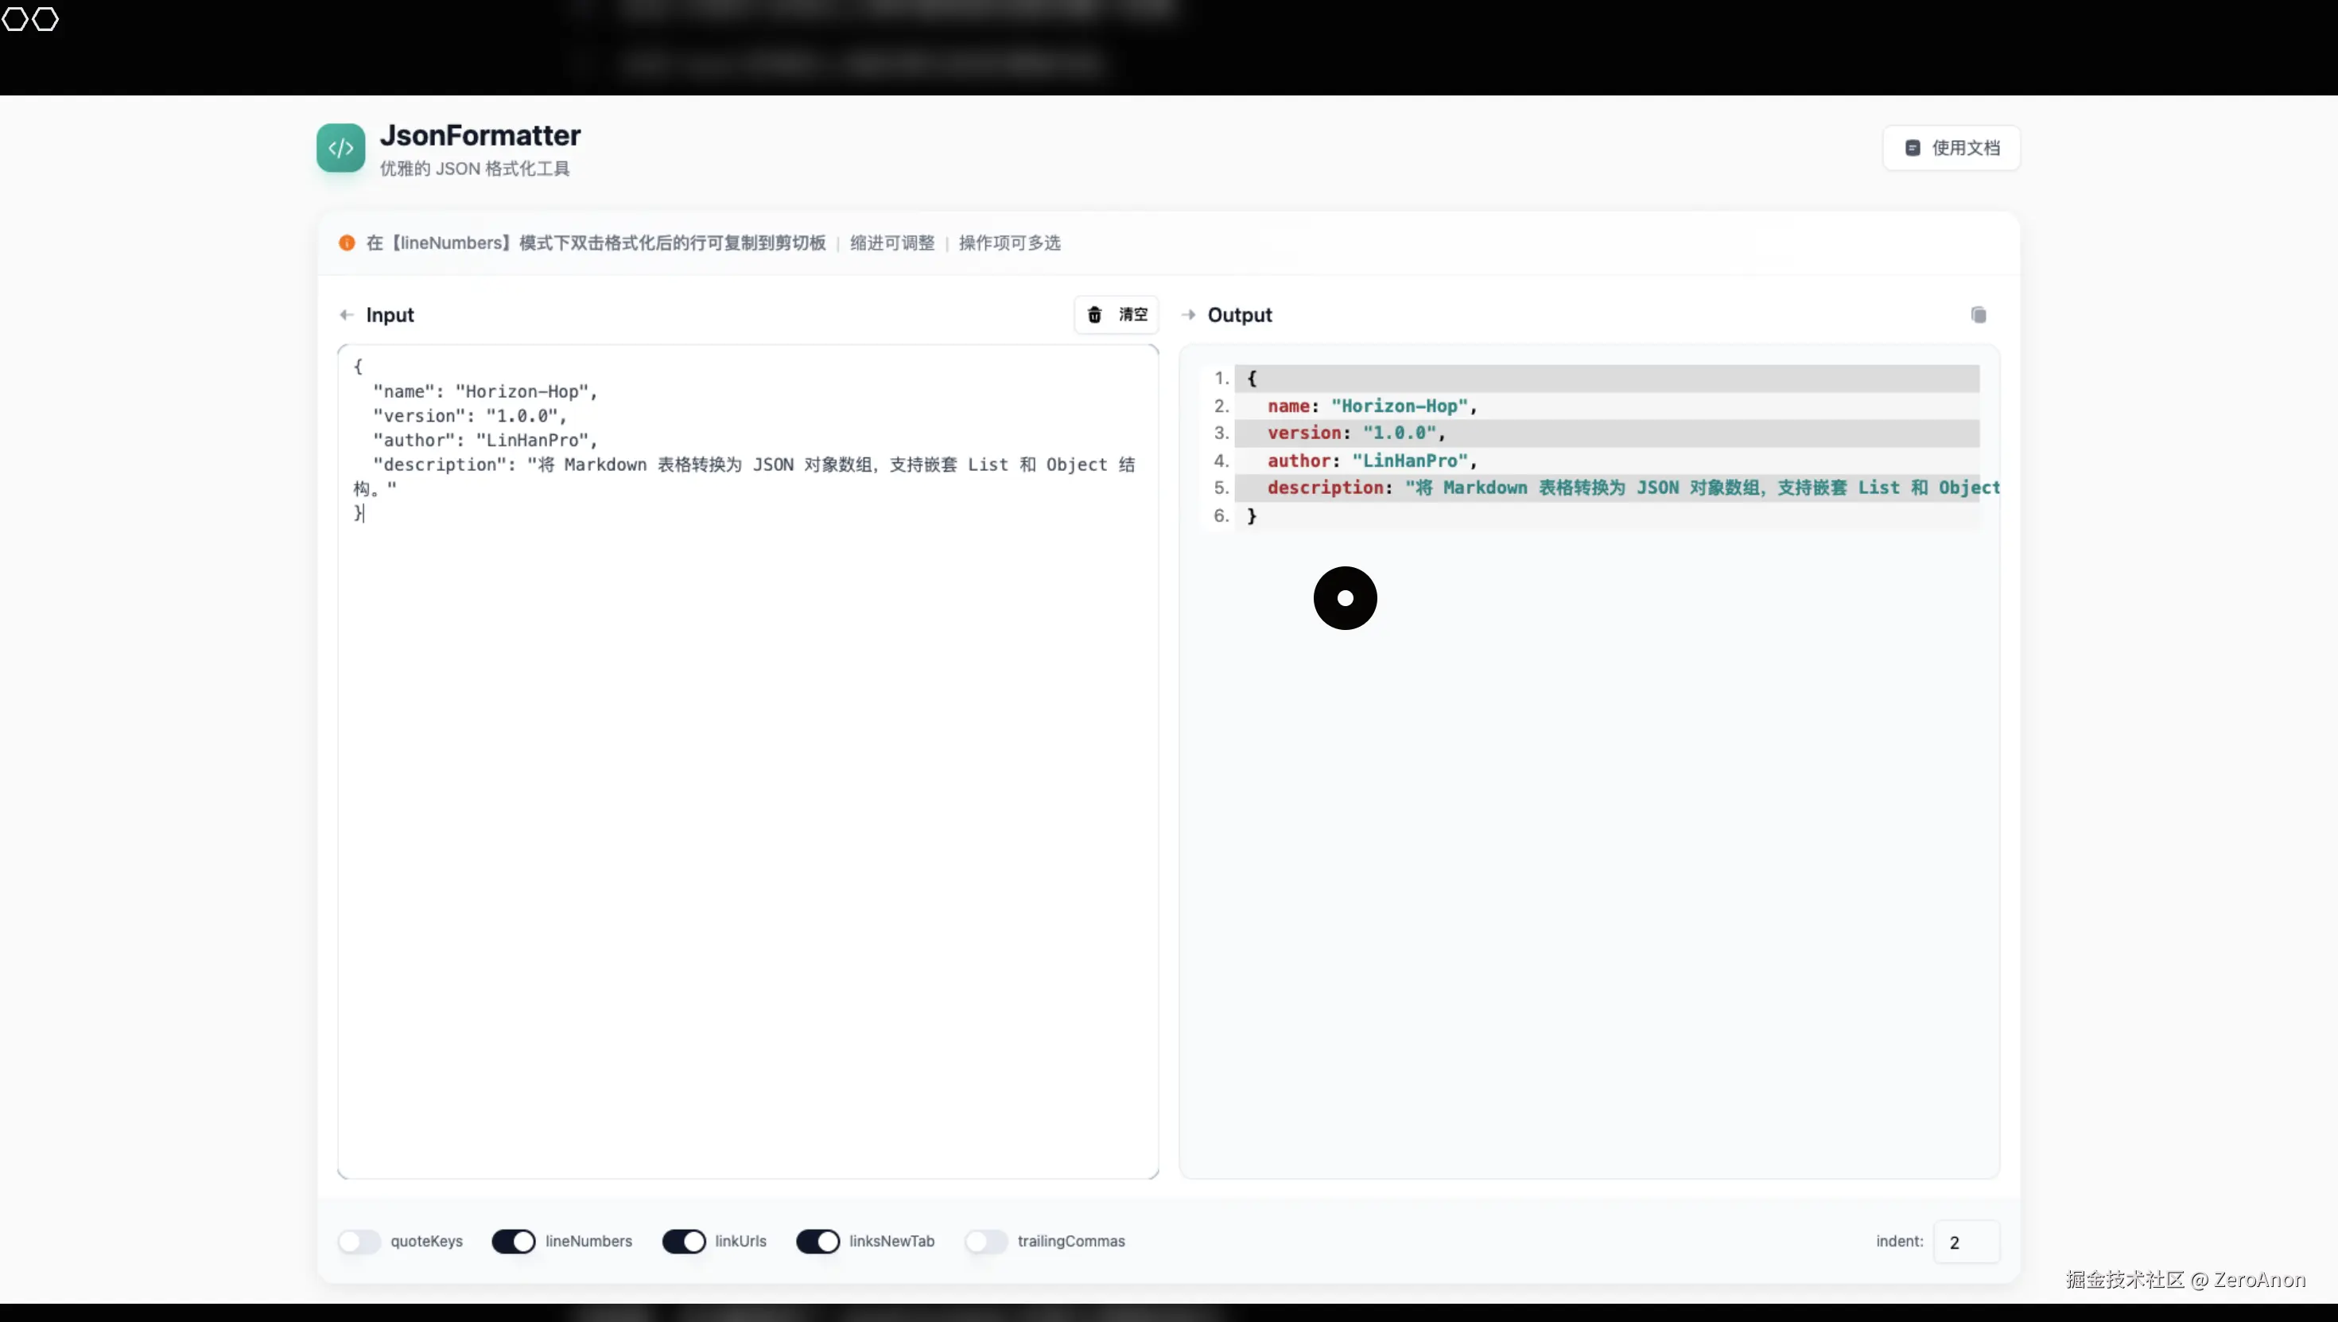Click the JsonFormatter title text
Image resolution: width=2338 pixels, height=1322 pixels.
point(480,135)
